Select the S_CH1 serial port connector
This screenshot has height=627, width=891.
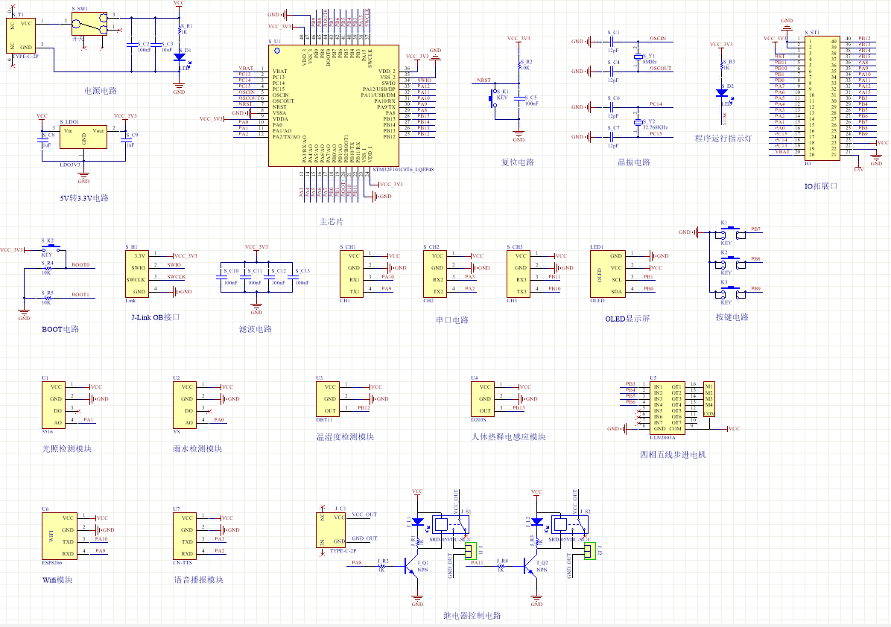point(351,274)
